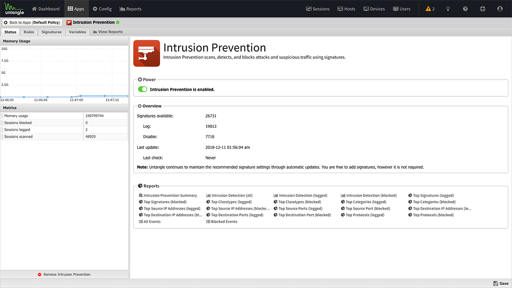Open Top Signatures (blocked) report

point(162,202)
